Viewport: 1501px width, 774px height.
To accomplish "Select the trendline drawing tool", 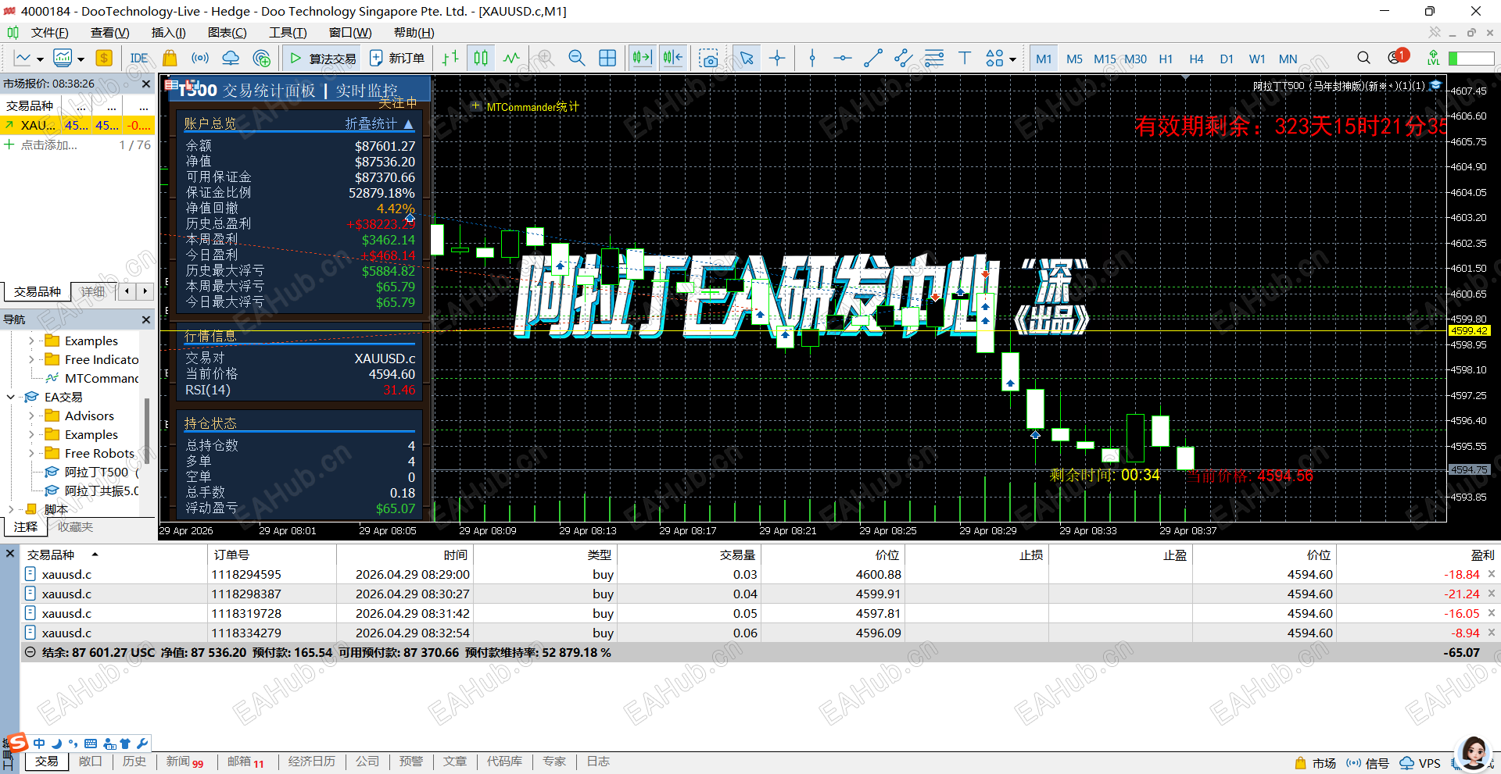I will [873, 59].
